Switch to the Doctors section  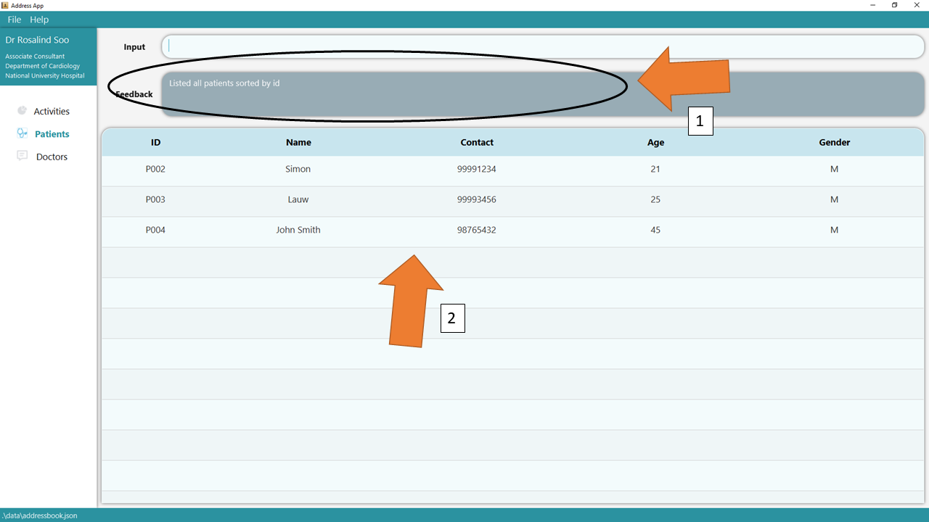coord(52,157)
